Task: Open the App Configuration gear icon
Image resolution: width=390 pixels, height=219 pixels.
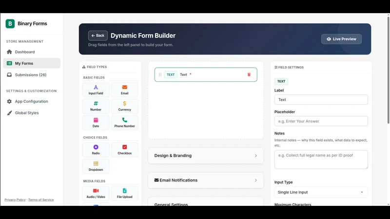Action: pyautogui.click(x=9, y=101)
